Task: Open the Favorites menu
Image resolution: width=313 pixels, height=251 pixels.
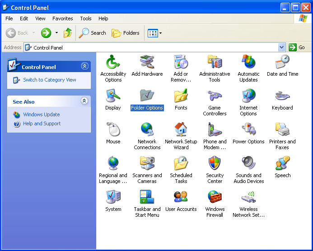Action: pos(63,18)
